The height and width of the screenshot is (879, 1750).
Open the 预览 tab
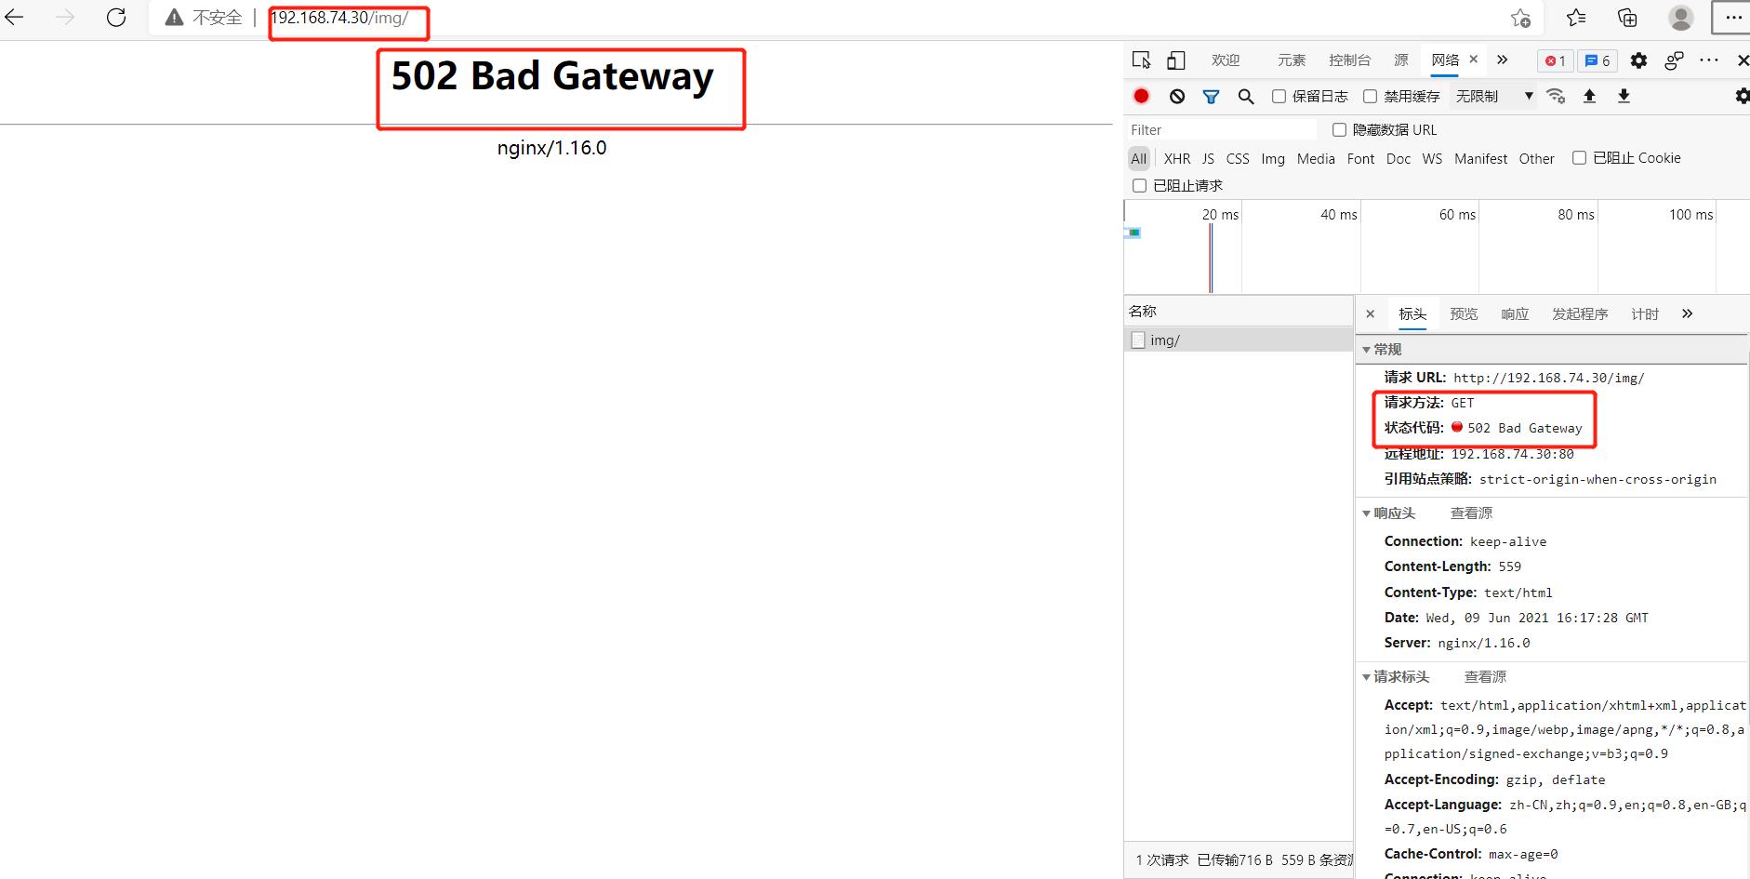tap(1464, 314)
